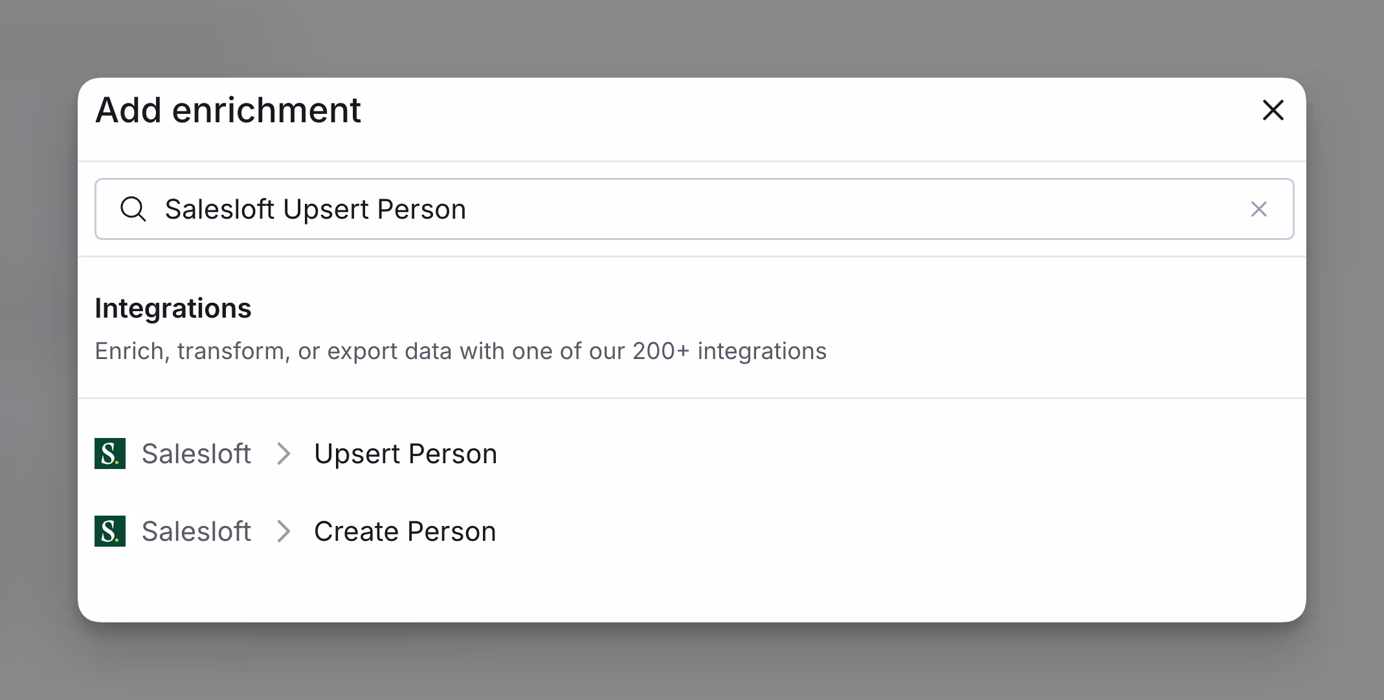Clear the search query text
1384x700 pixels.
pos(1258,209)
